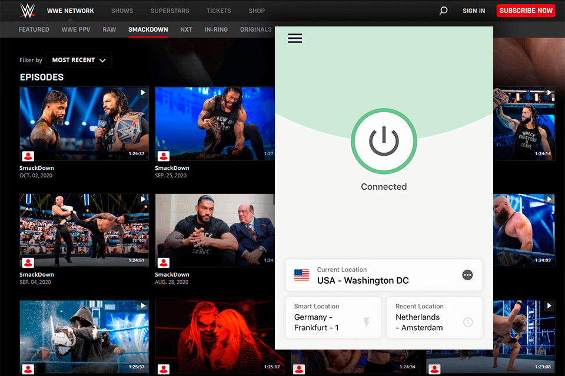Image resolution: width=565 pixels, height=376 pixels.
Task: Go to Tickets page
Action: click(x=219, y=11)
